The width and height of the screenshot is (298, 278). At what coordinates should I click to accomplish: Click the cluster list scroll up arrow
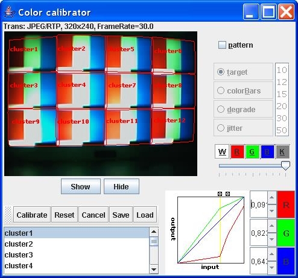[154, 232]
